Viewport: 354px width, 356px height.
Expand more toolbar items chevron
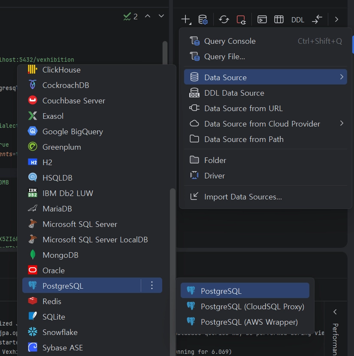[336, 20]
